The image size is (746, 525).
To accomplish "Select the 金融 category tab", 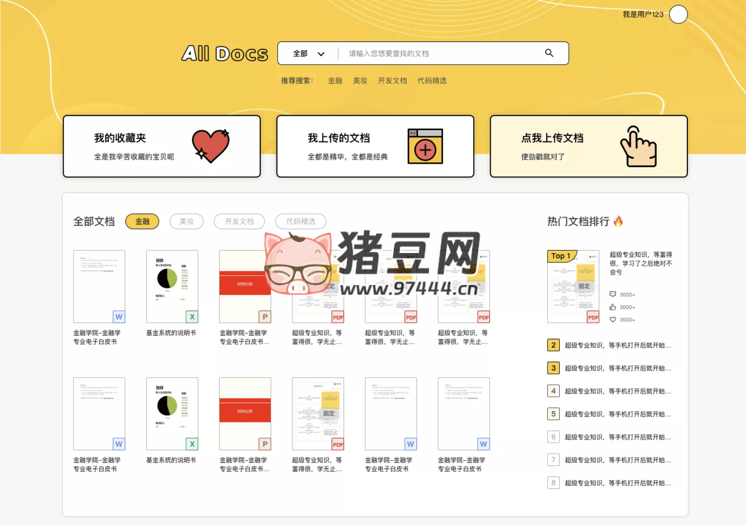I will click(x=142, y=221).
